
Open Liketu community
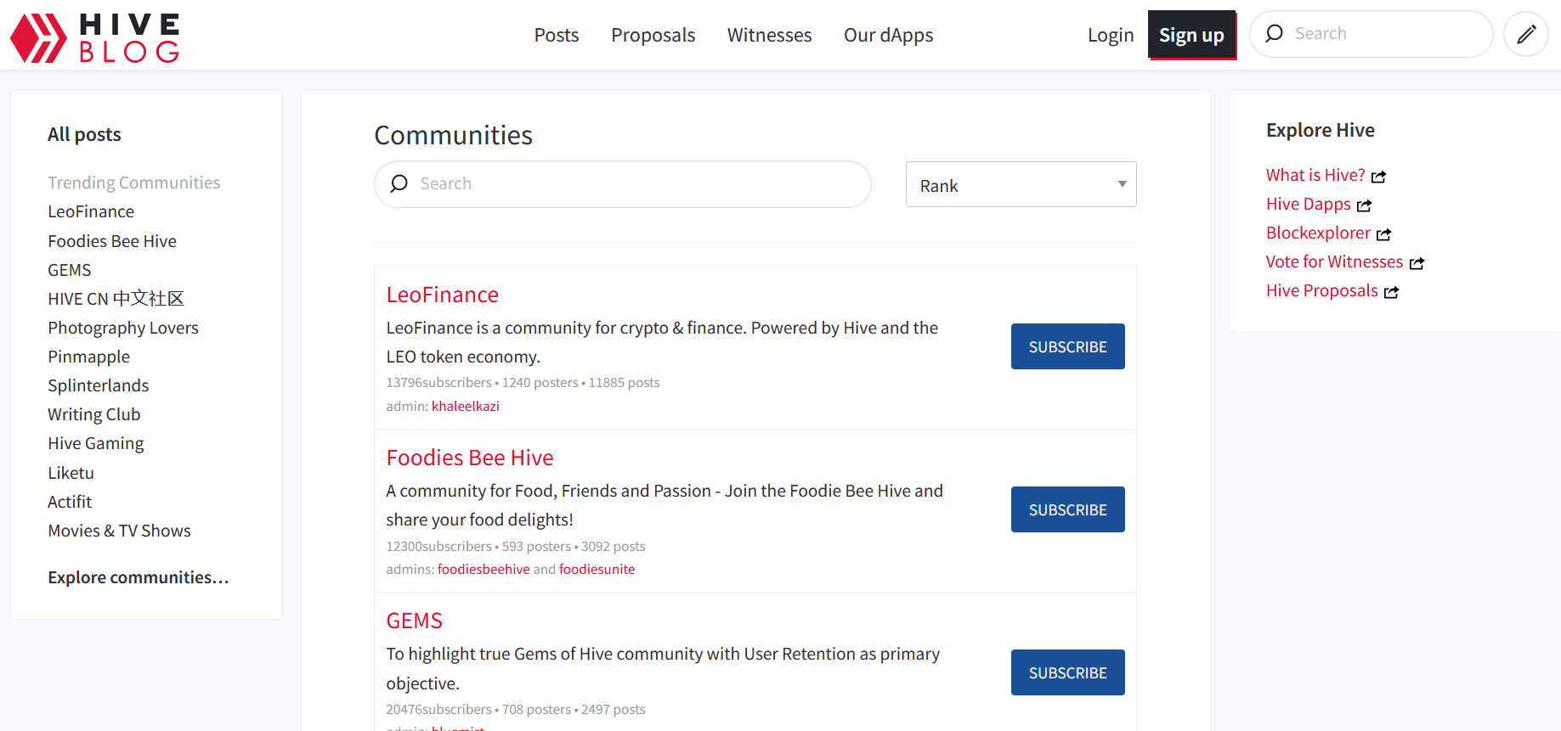[71, 473]
